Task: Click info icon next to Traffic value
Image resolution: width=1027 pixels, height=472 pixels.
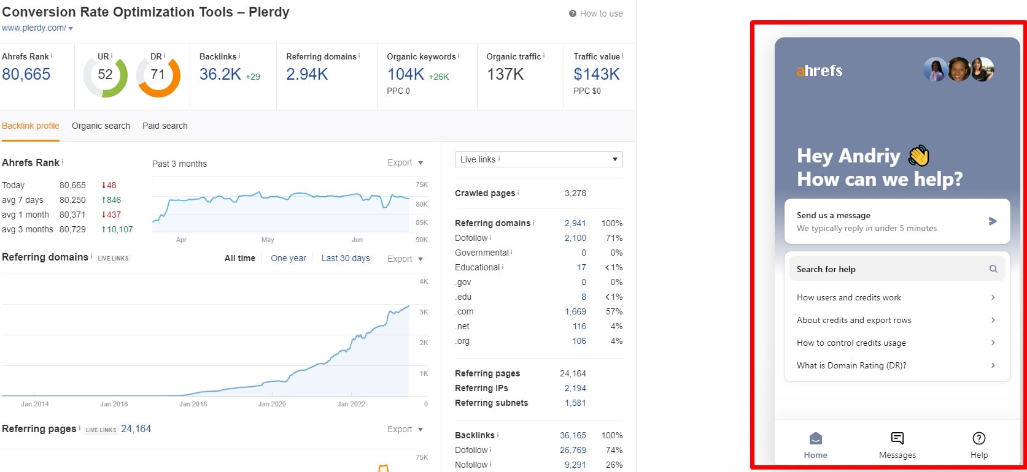Action: (x=622, y=55)
